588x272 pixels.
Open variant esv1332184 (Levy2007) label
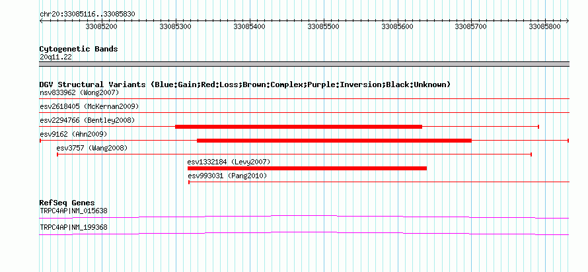point(229,162)
